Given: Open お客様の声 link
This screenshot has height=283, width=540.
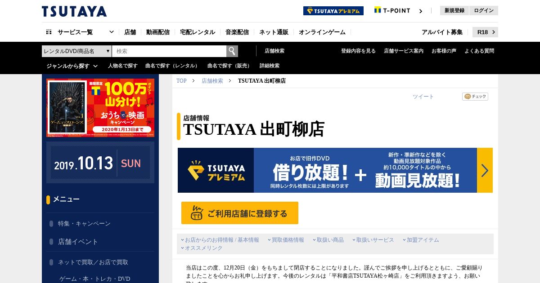Looking at the screenshot, I should pos(444,51).
